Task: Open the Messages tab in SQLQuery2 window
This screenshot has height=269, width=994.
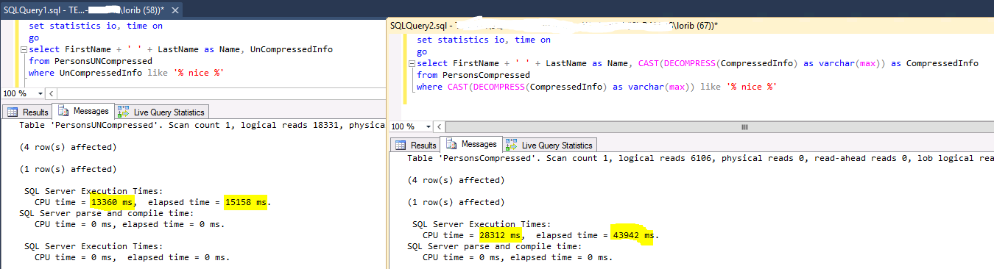Action: [x=471, y=145]
